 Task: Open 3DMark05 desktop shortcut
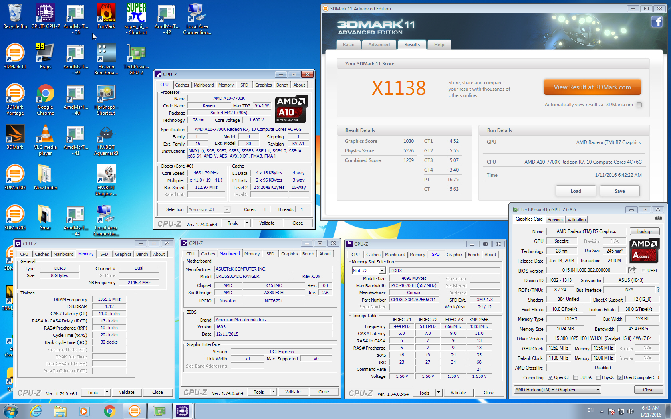(15, 217)
